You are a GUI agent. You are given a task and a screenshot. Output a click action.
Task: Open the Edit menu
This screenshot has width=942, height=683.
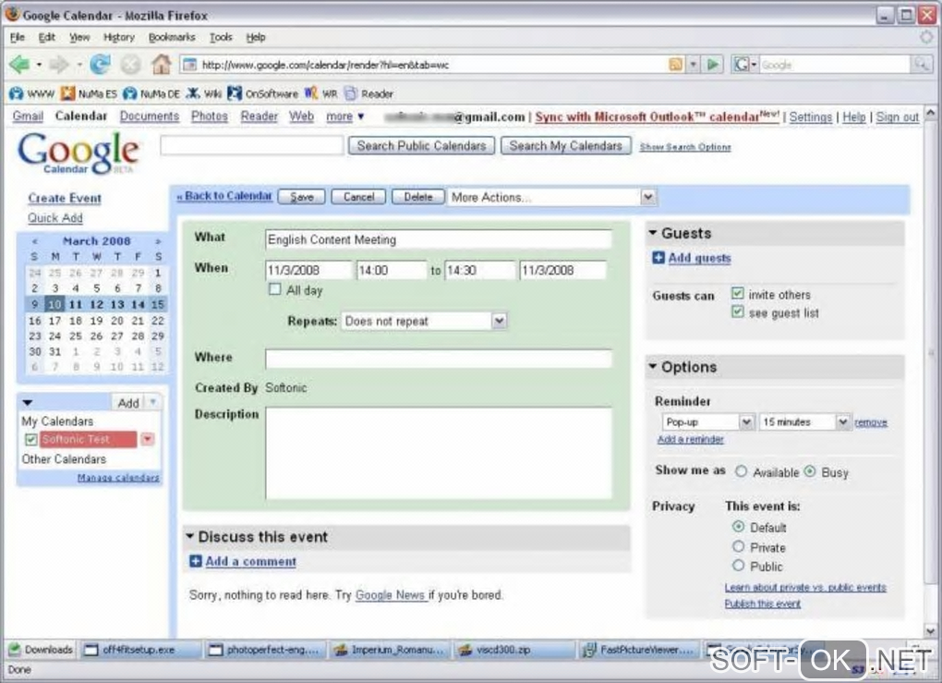coord(47,37)
